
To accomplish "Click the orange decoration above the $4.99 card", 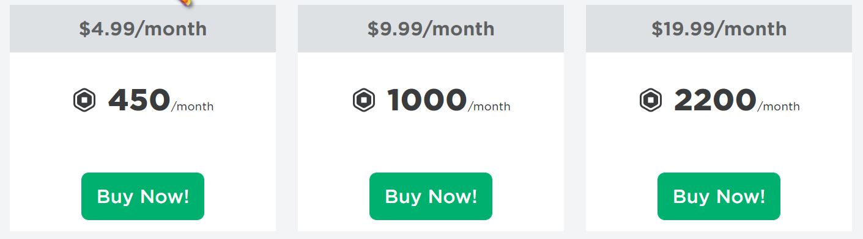I will tap(187, 2).
